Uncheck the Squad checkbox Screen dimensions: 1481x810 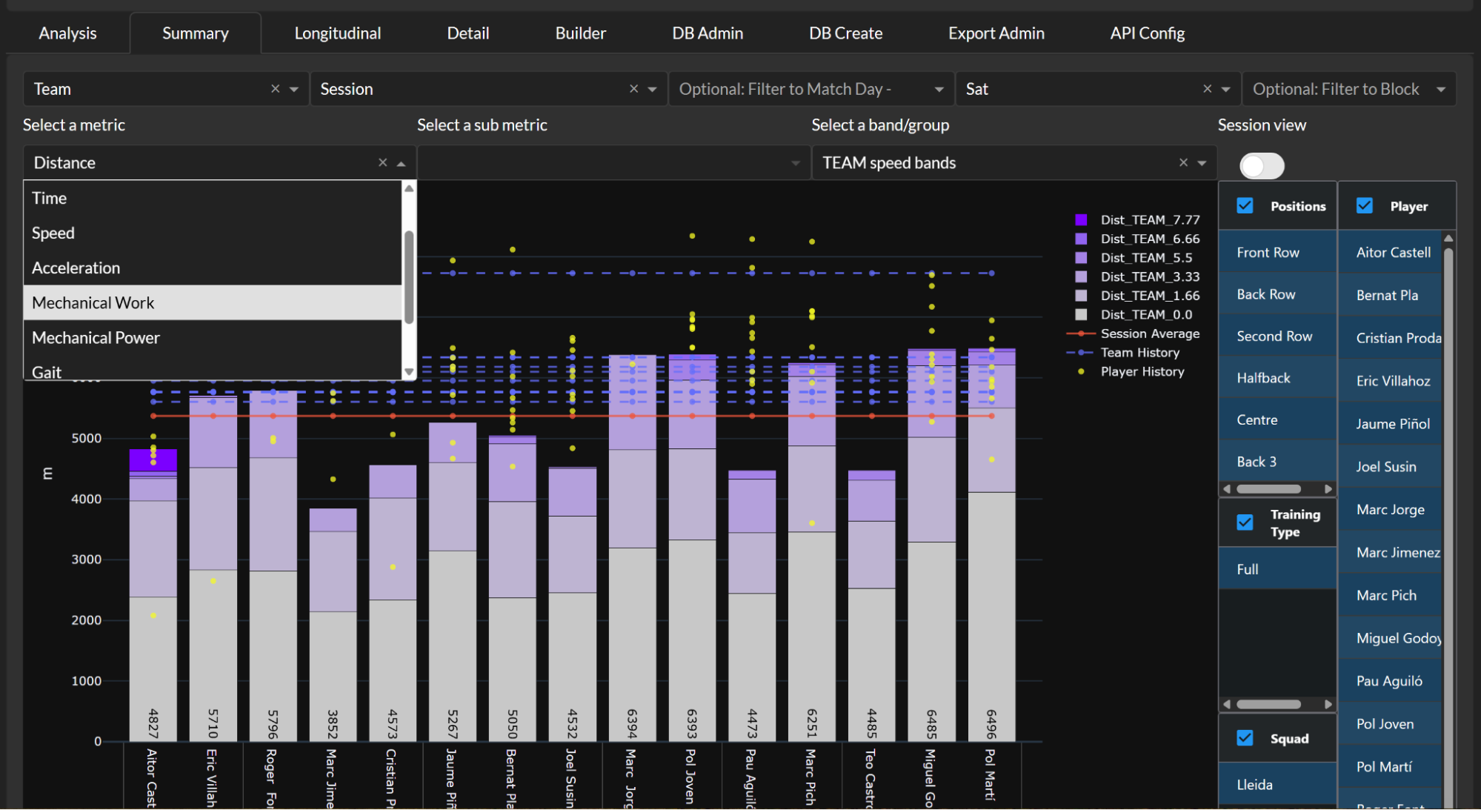pyautogui.click(x=1245, y=738)
